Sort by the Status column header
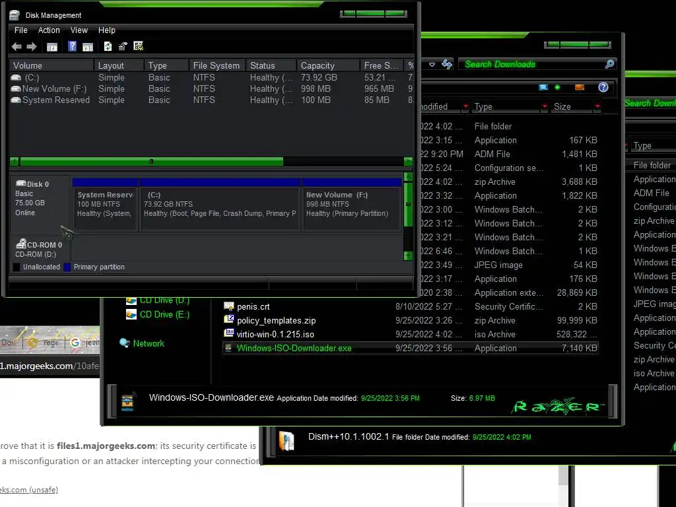Image resolution: width=676 pixels, height=507 pixels. pos(271,65)
